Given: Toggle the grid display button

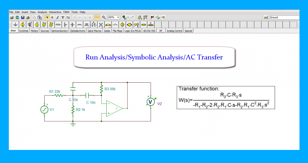Looking at the screenshot, I should [97, 17].
